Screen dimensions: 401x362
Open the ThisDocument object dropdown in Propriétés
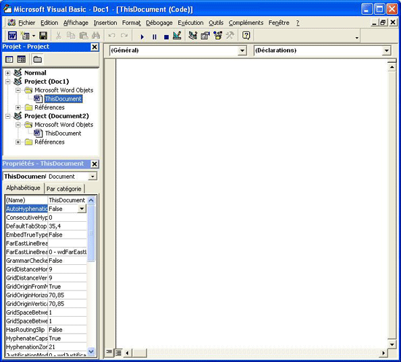coord(92,177)
